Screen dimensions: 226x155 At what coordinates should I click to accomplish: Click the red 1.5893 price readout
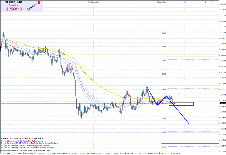click(x=13, y=9)
